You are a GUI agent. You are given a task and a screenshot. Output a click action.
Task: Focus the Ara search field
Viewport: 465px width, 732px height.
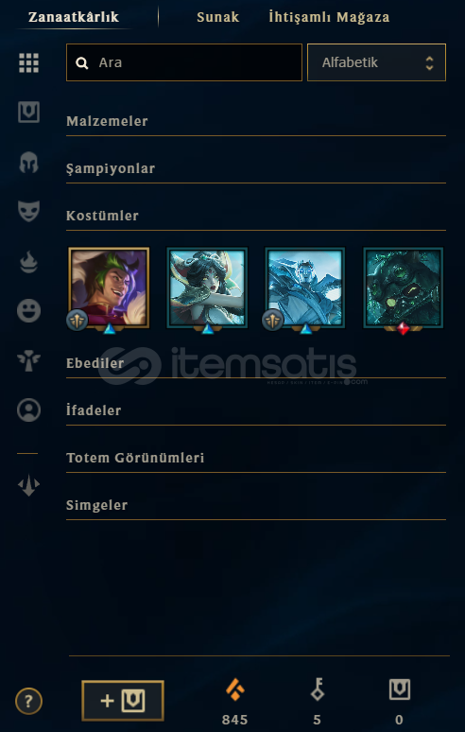[184, 62]
